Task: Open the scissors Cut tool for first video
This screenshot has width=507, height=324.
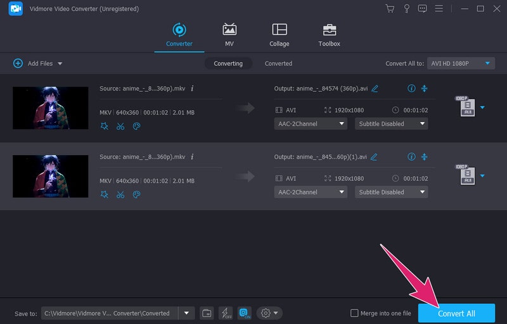Action: (x=120, y=126)
